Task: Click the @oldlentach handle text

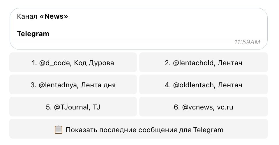Action: [194, 85]
